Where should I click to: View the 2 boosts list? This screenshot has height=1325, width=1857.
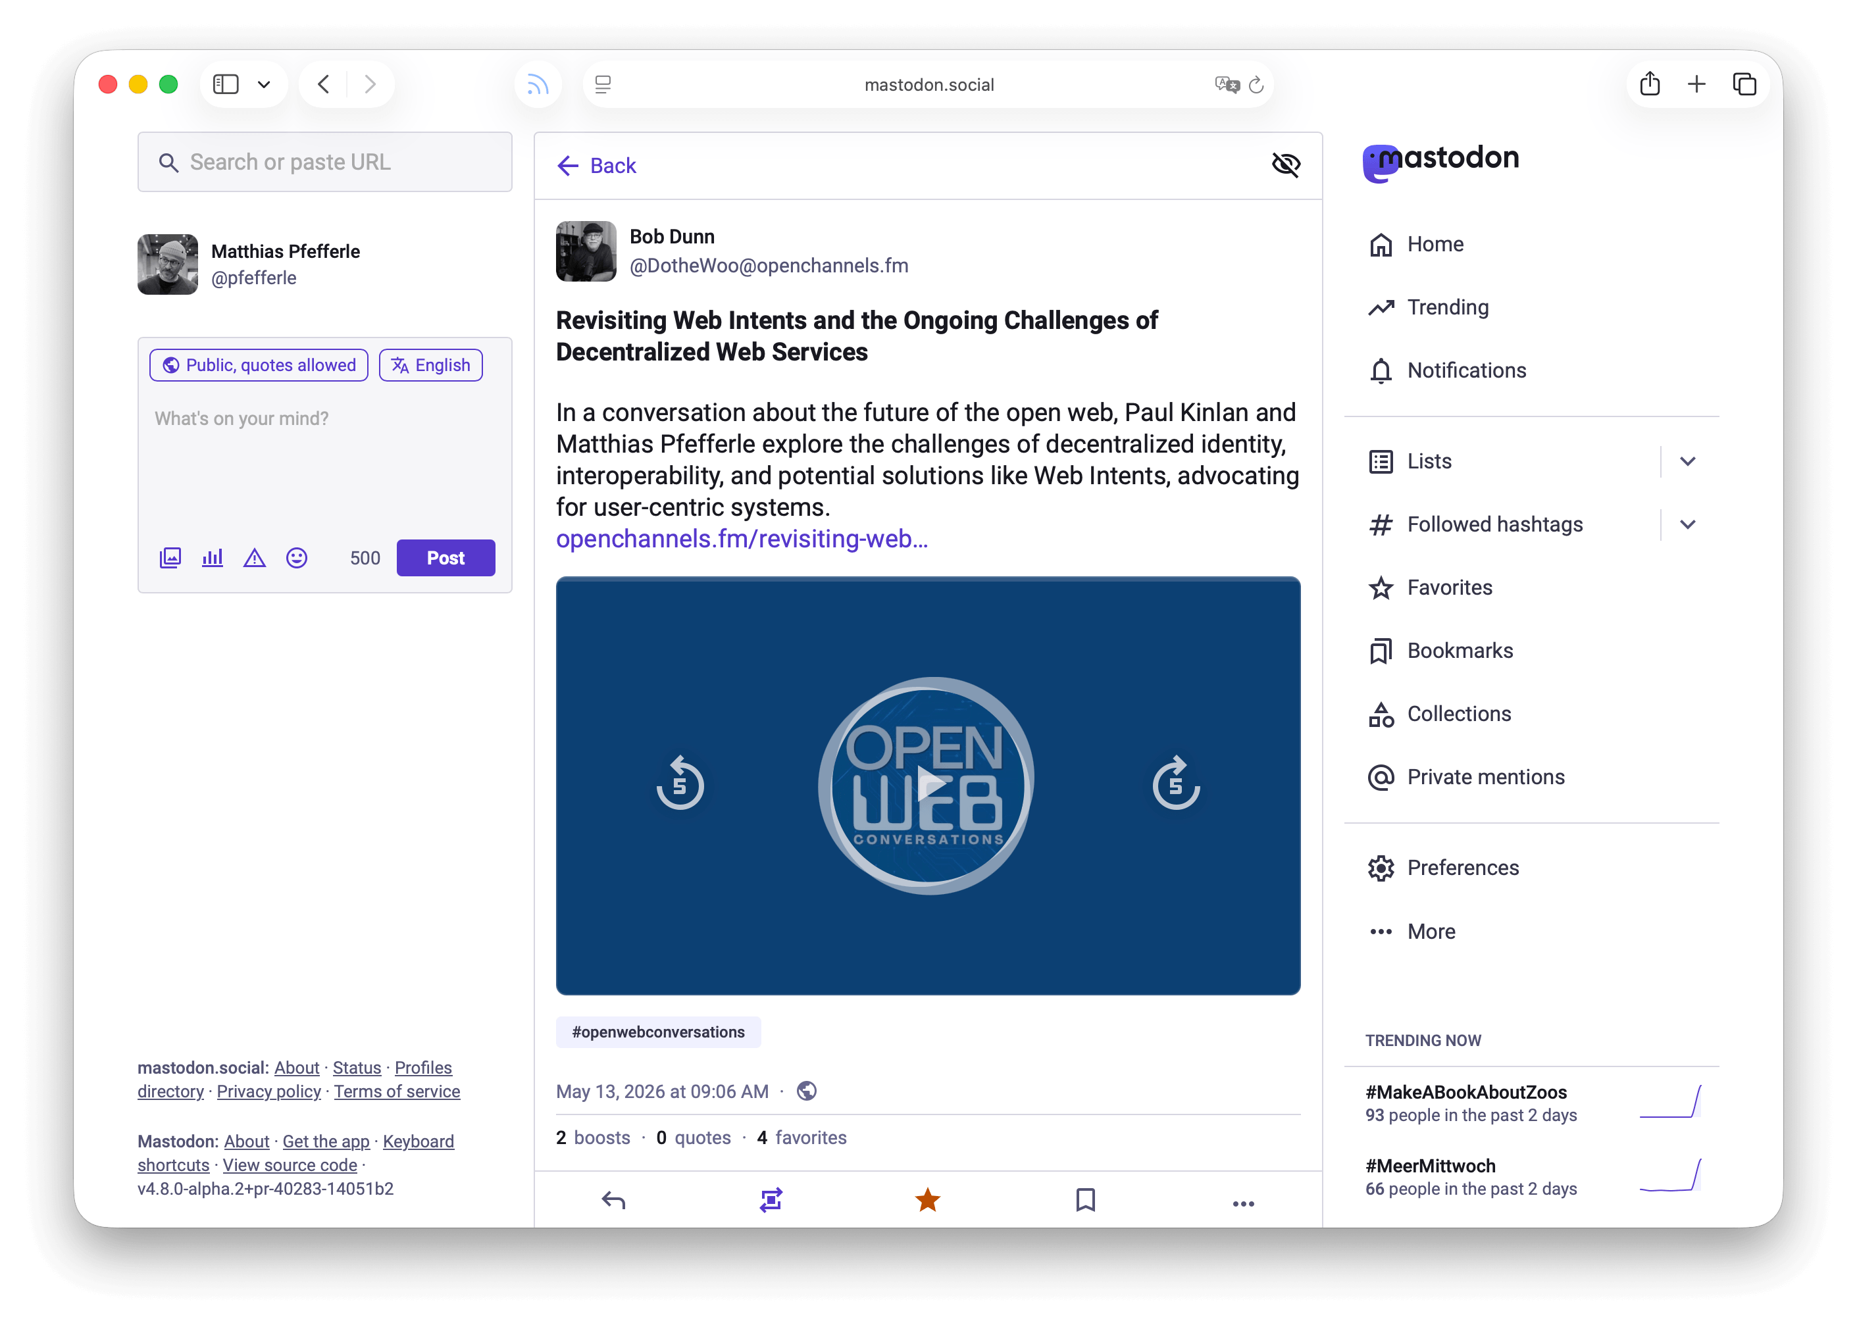[593, 1137]
